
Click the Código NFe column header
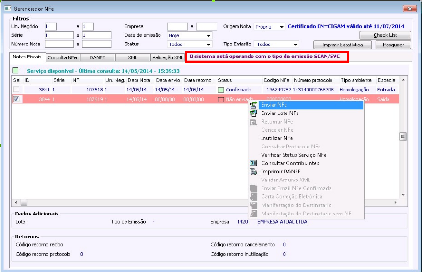(277, 80)
